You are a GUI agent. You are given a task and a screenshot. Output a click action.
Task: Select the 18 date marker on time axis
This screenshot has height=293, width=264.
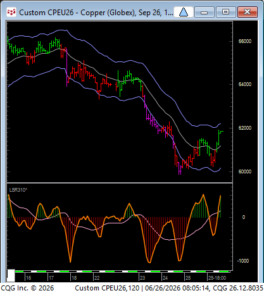click(74, 278)
